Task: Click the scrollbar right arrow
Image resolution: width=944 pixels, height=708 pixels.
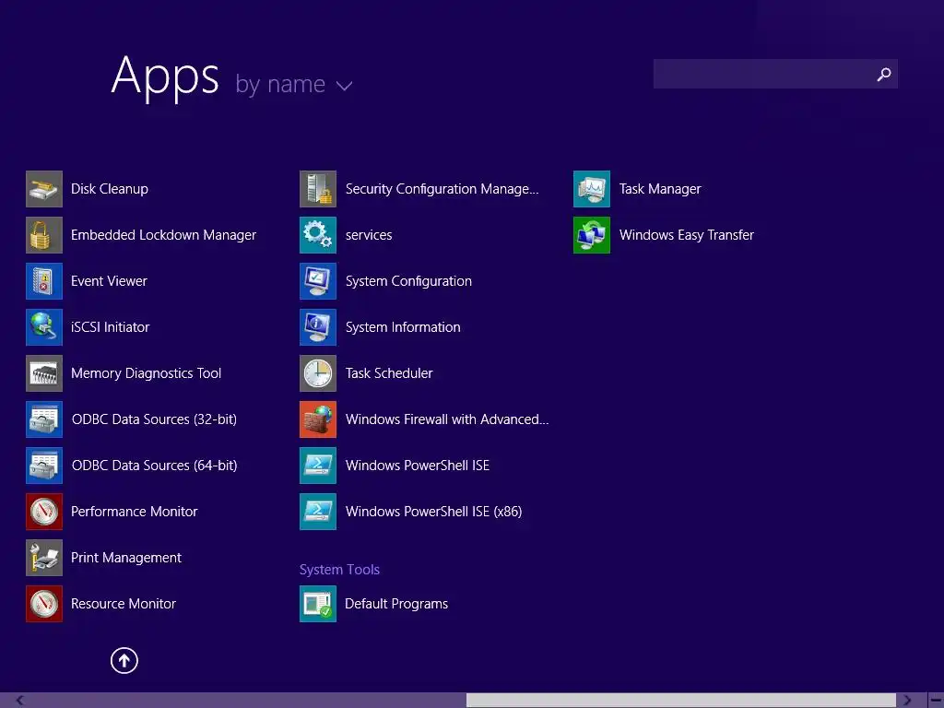Action: [x=907, y=701]
